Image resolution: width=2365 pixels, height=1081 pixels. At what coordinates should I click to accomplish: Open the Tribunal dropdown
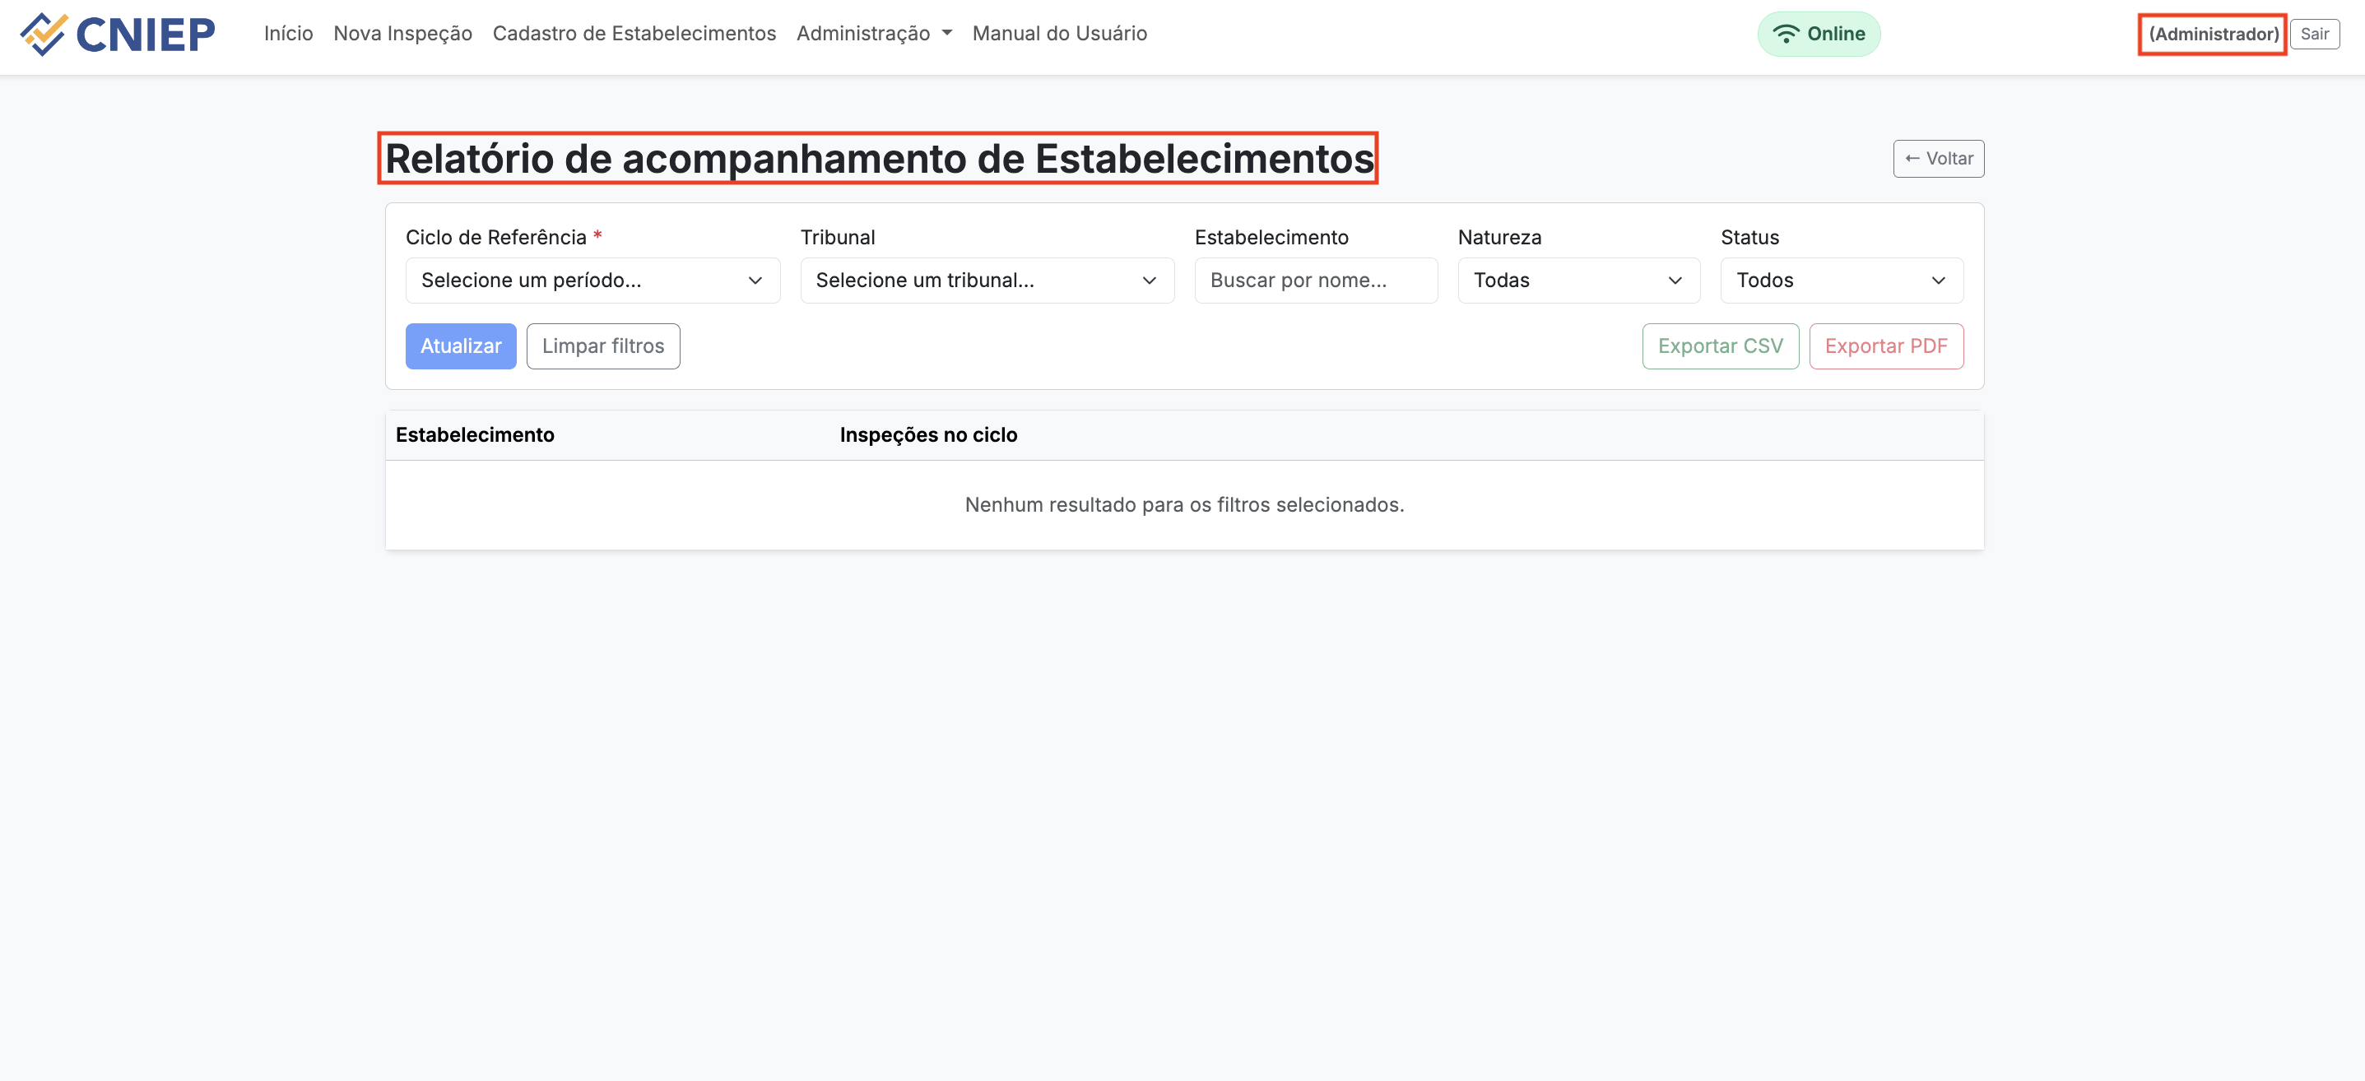click(x=986, y=281)
